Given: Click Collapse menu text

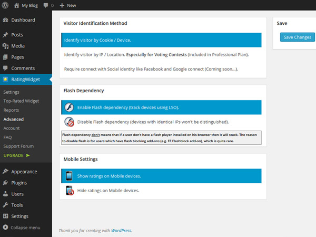Looking at the screenshot, I should (x=25, y=228).
